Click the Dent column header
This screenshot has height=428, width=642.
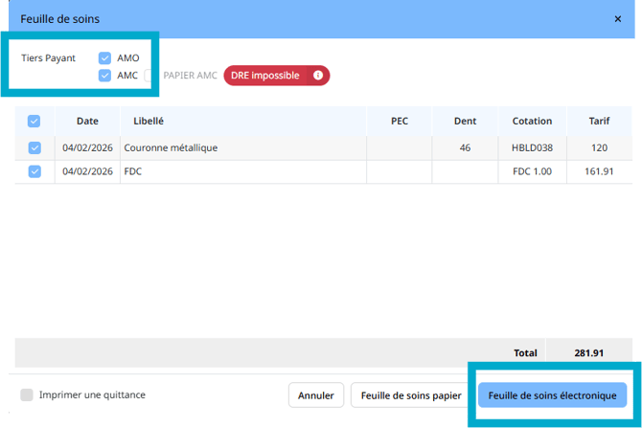point(465,122)
